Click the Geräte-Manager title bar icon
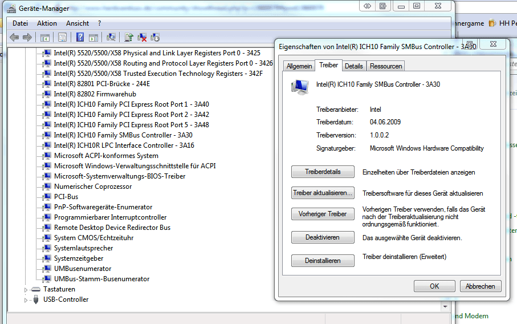 click(x=11, y=9)
